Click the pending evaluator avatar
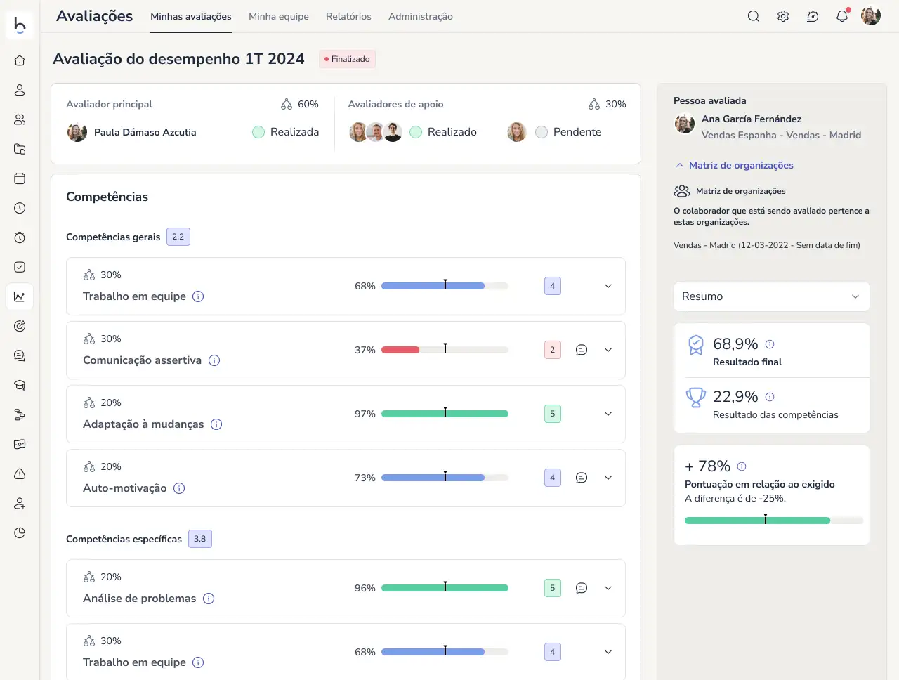Screen dimensions: 899x680 [x=517, y=132]
